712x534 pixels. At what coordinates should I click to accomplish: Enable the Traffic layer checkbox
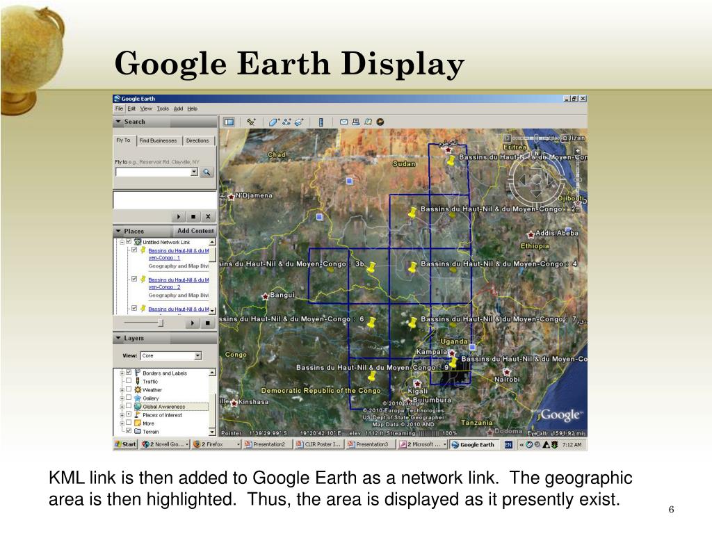coord(129,380)
